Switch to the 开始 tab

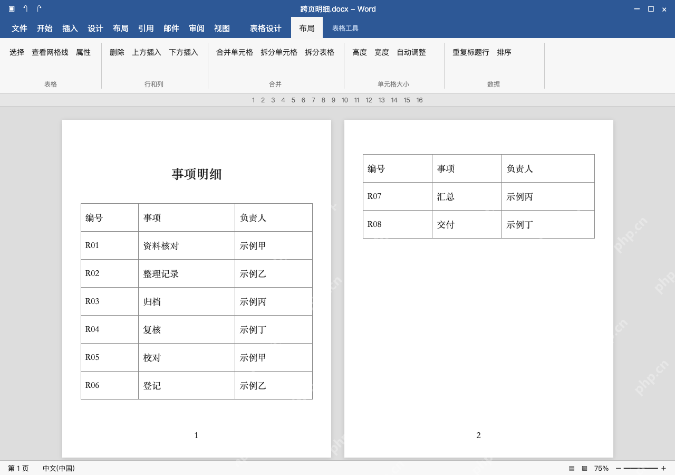tap(45, 28)
